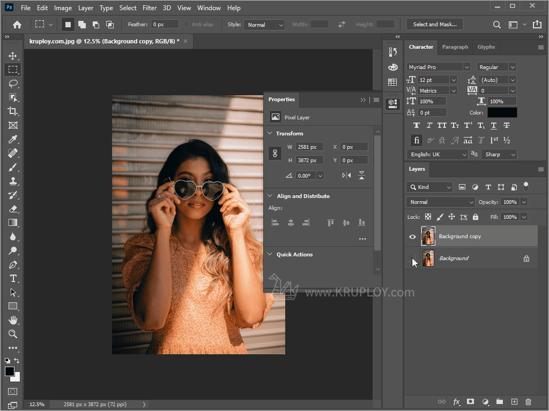Toggle Faux Bold in Character panel
This screenshot has width=549, height=411.
(x=416, y=125)
